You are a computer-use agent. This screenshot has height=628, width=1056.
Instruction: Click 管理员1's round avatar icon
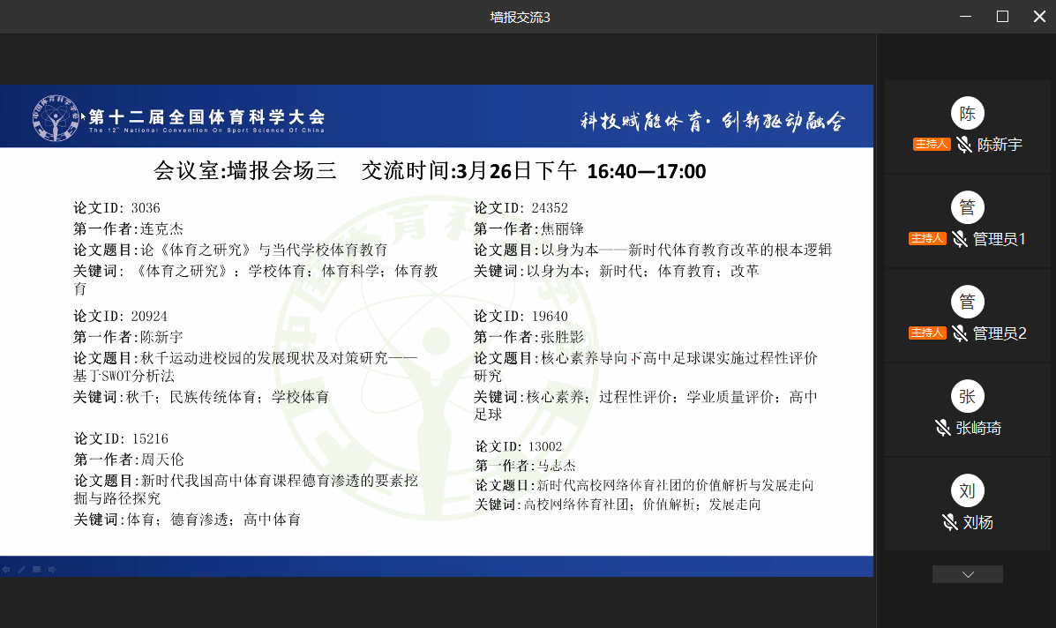967,208
